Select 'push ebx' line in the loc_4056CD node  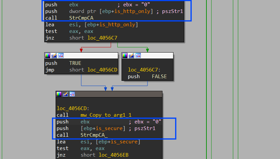tap(109, 122)
